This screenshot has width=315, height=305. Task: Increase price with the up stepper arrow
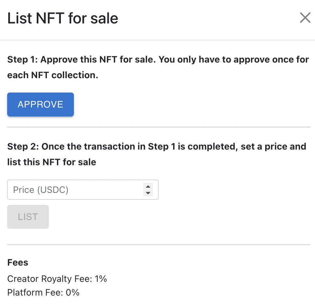[148, 187]
